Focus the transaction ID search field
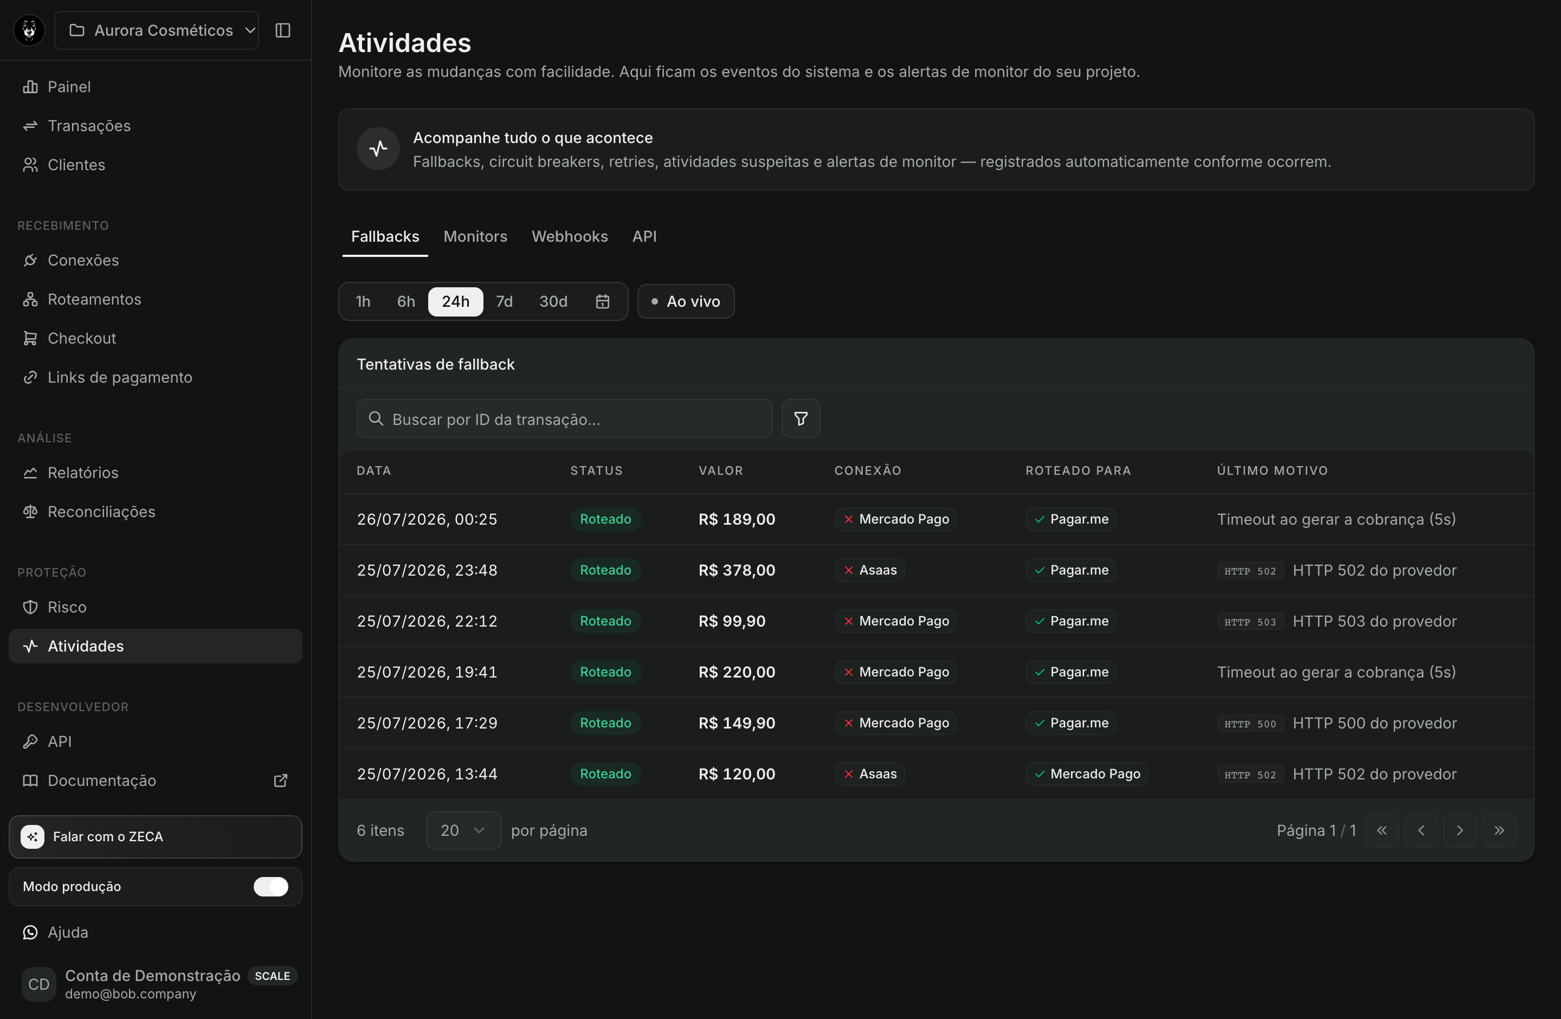The image size is (1561, 1019). coord(565,419)
